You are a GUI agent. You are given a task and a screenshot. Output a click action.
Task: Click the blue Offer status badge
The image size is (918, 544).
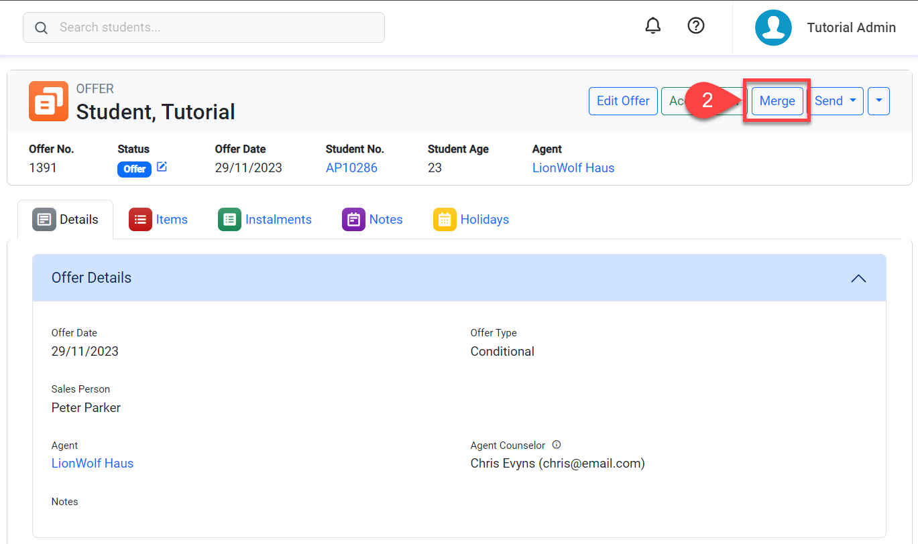[134, 169]
